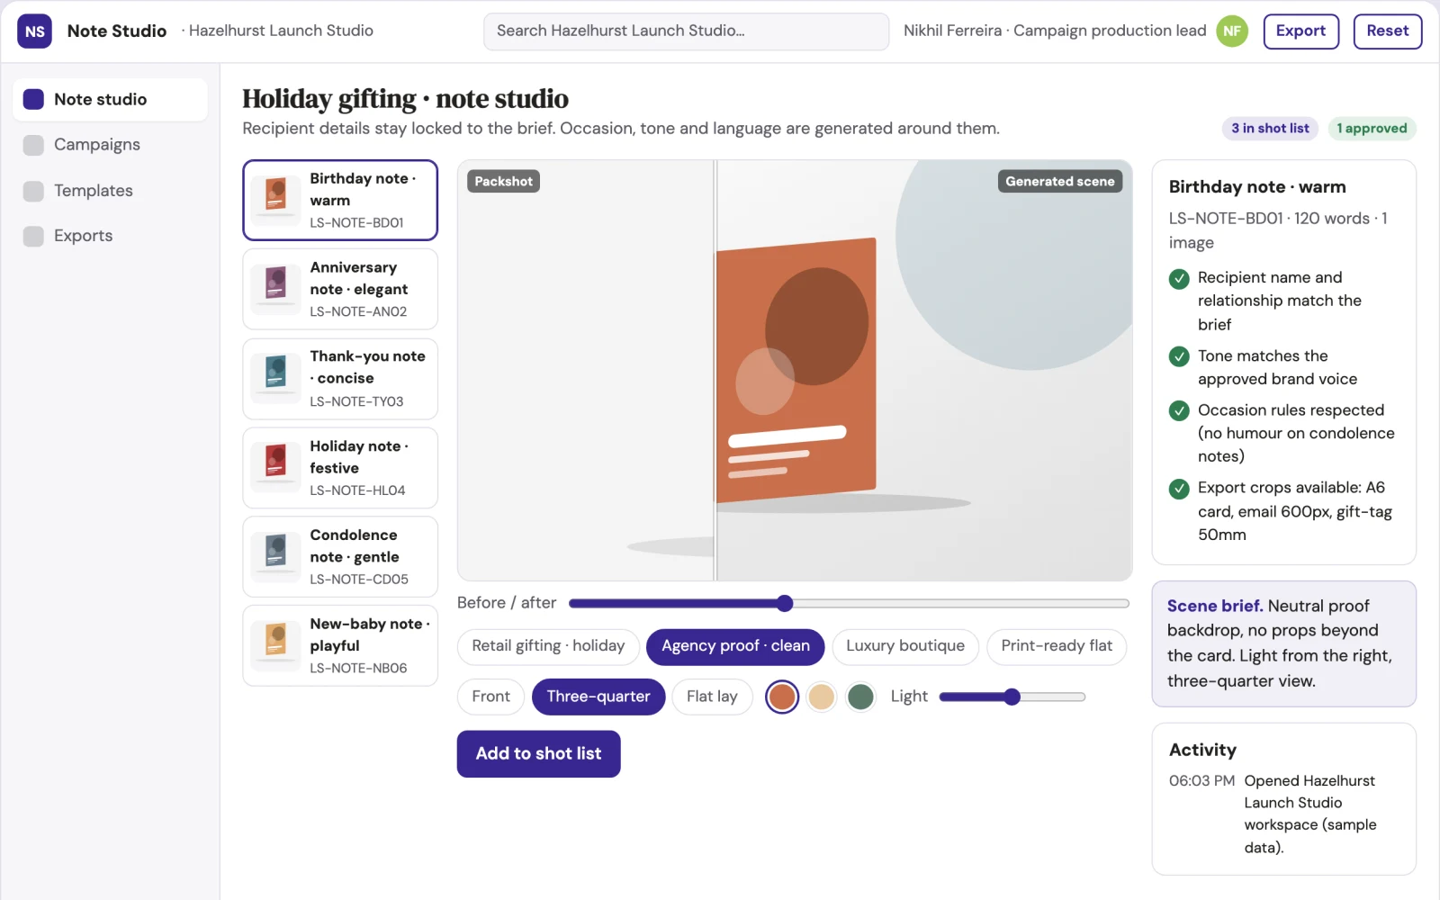The image size is (1440, 900).
Task: Open the 3 in shot list badge
Action: (1270, 129)
